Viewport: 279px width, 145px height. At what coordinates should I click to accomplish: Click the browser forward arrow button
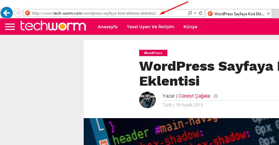coord(18,13)
